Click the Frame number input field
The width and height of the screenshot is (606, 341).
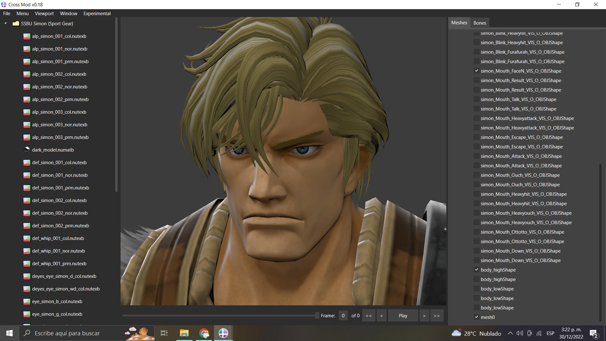tap(343, 316)
